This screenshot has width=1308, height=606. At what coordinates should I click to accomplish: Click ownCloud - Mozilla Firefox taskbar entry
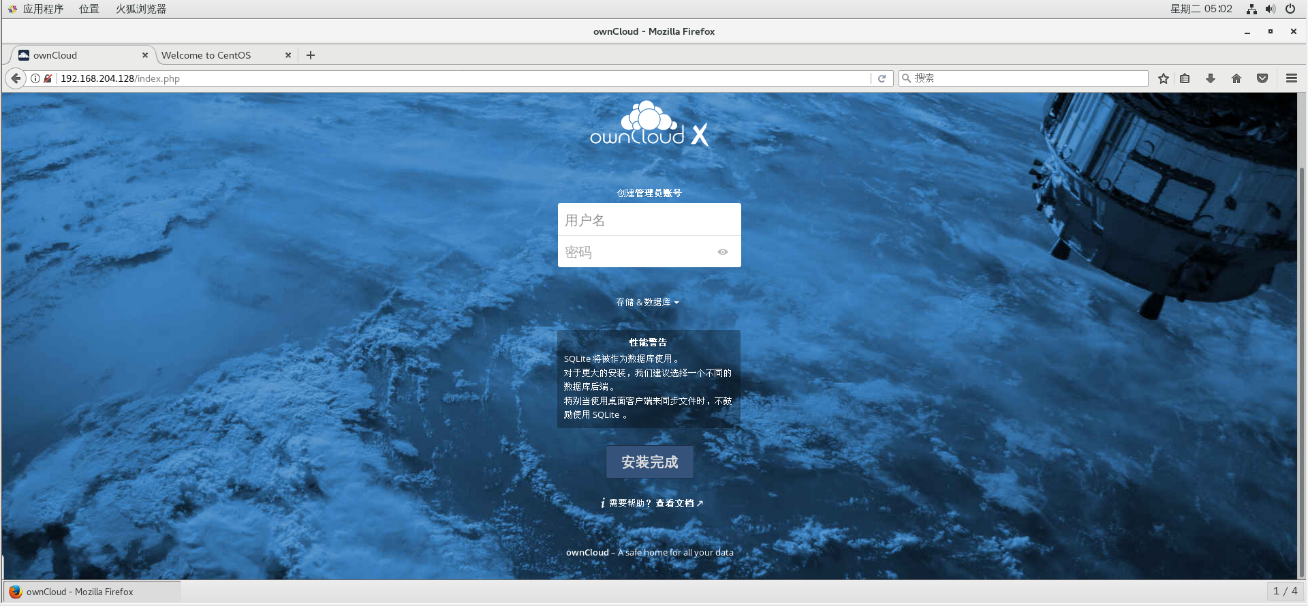click(x=93, y=592)
